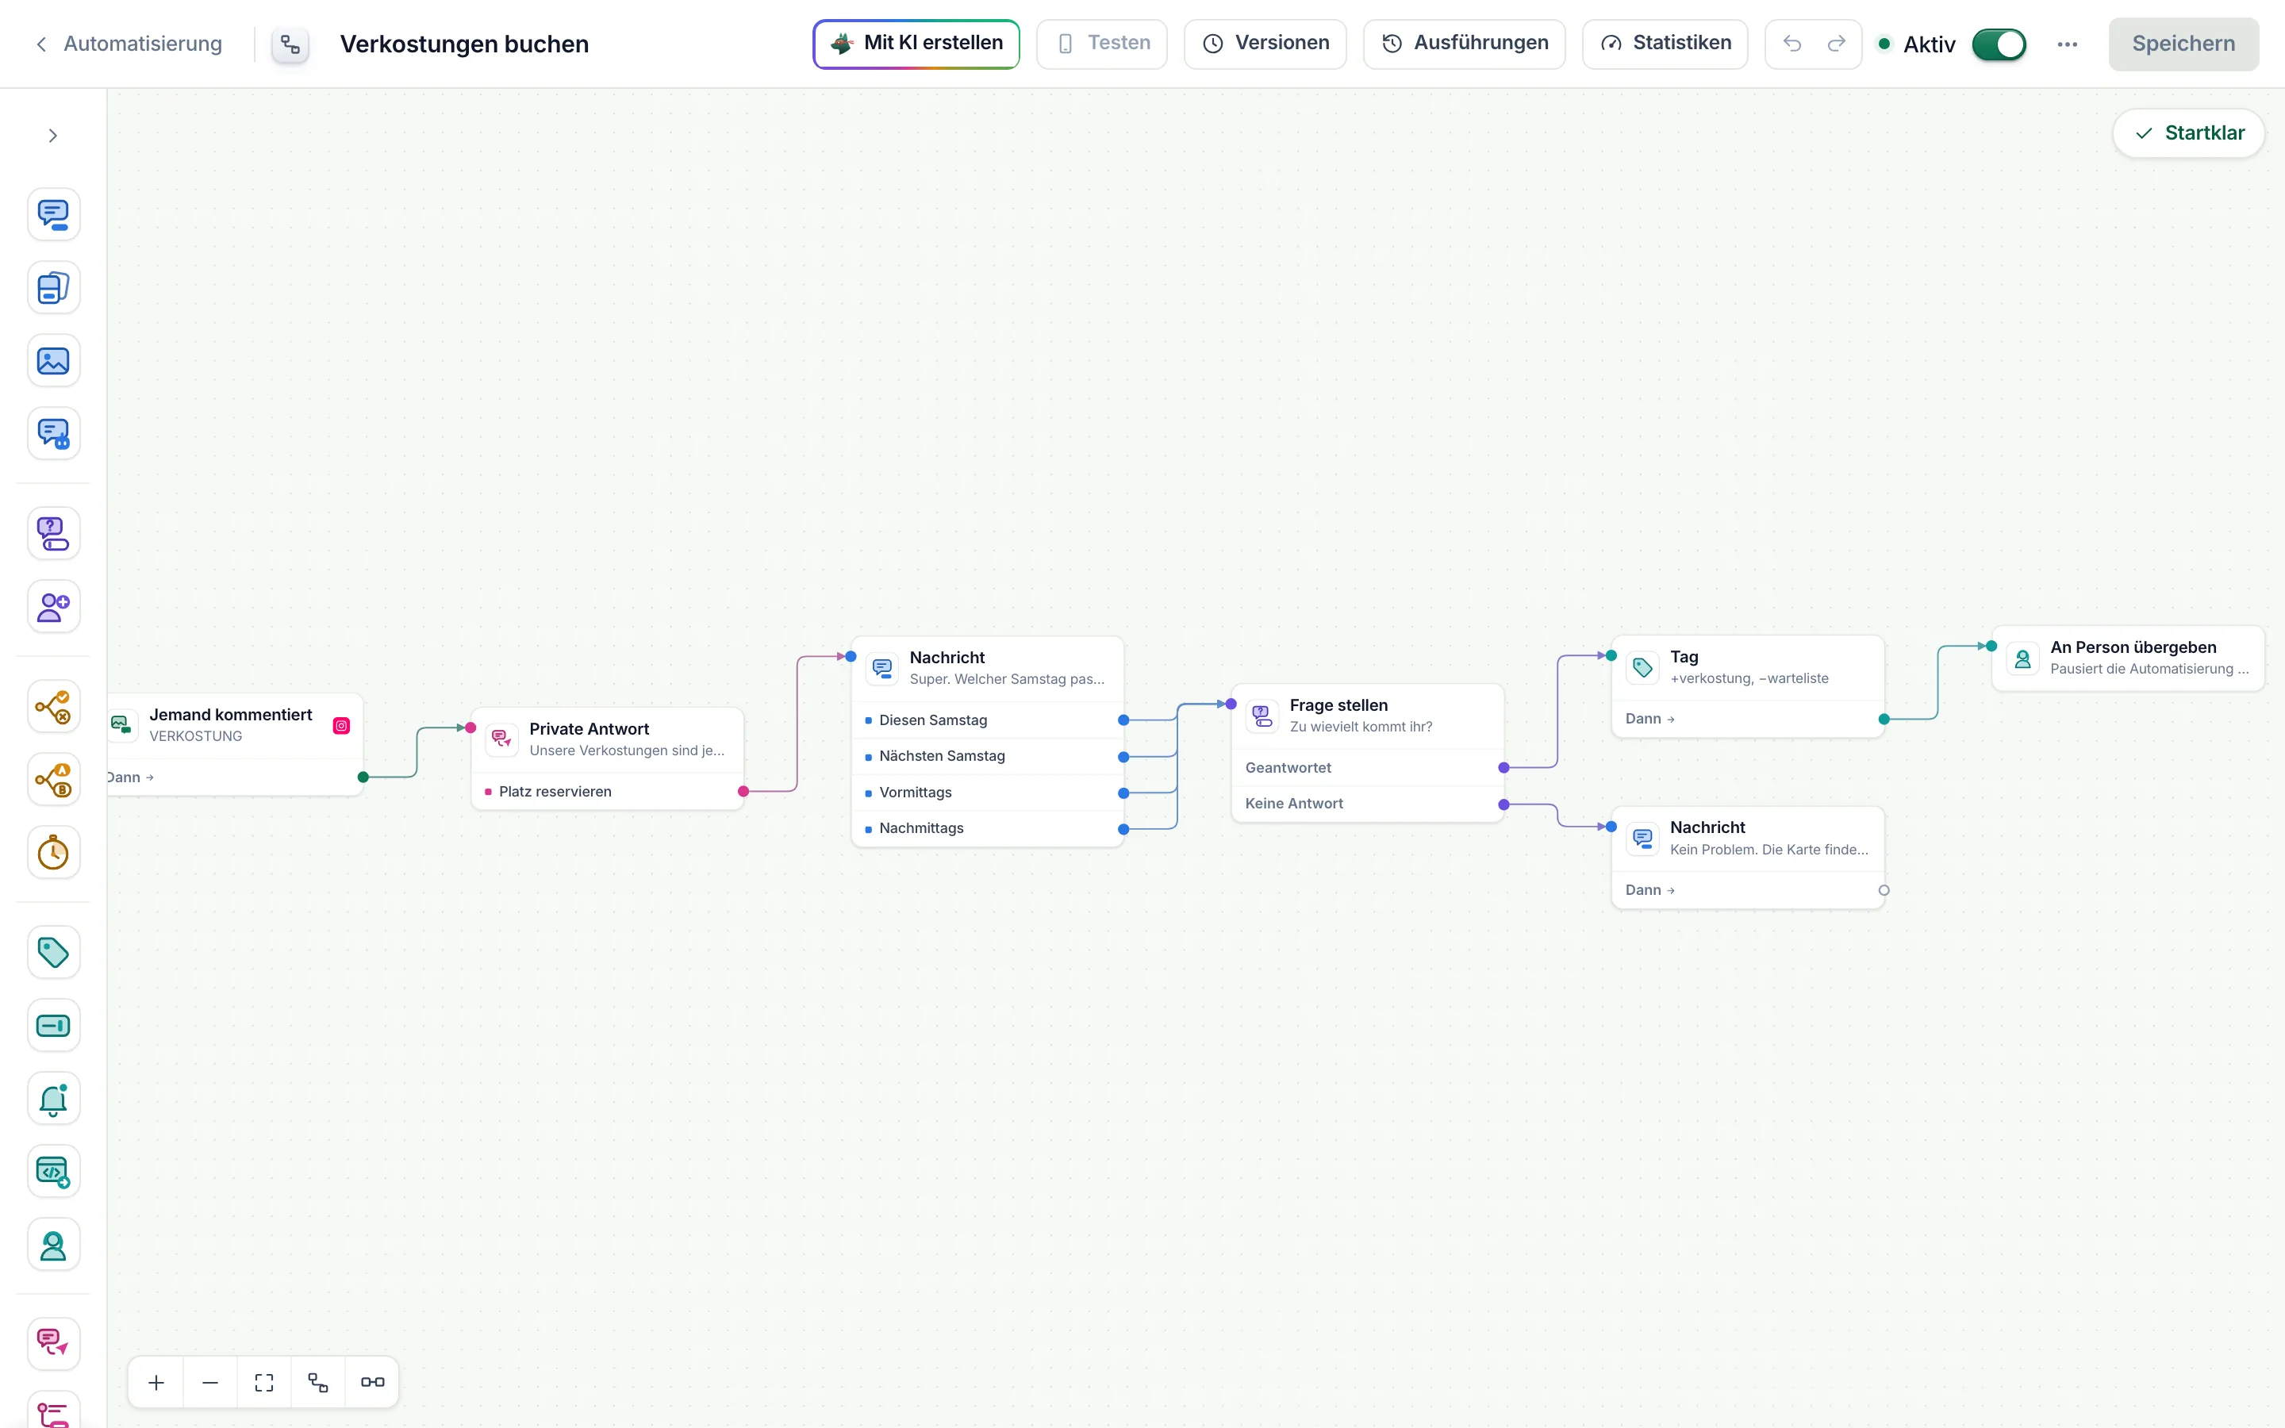Add a tag block from sidebar
Screen dimensions: 2285x1428
pos(54,952)
